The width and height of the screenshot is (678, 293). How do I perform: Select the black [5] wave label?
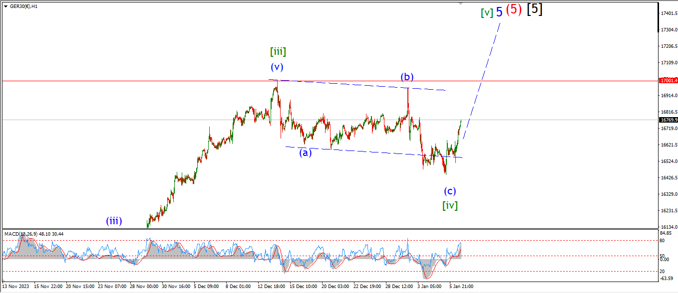(535, 9)
